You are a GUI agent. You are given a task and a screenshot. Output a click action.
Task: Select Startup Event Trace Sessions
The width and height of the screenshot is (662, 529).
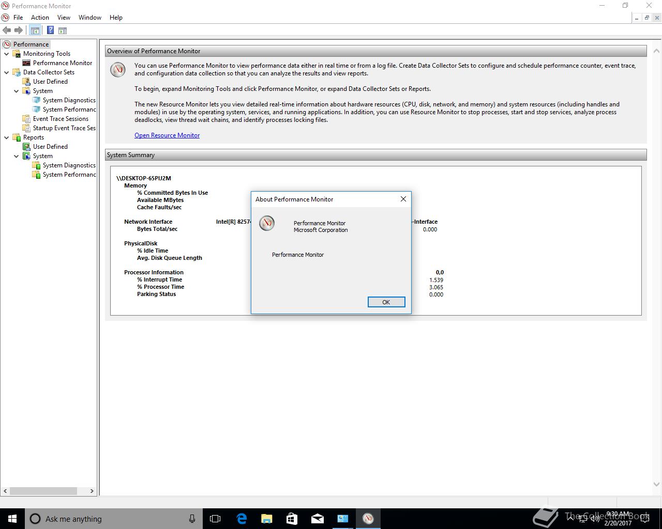pos(64,128)
